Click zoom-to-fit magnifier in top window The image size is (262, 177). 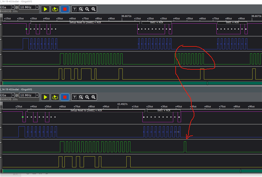[x=81, y=9]
